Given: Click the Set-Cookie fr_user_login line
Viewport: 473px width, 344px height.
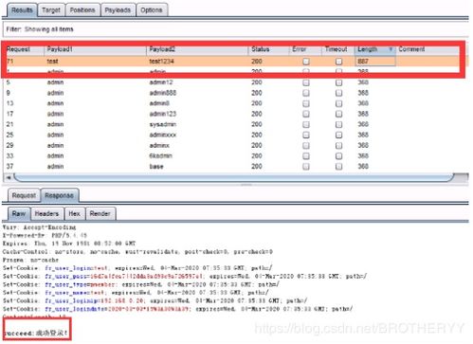Looking at the screenshot, I should click(137, 268).
